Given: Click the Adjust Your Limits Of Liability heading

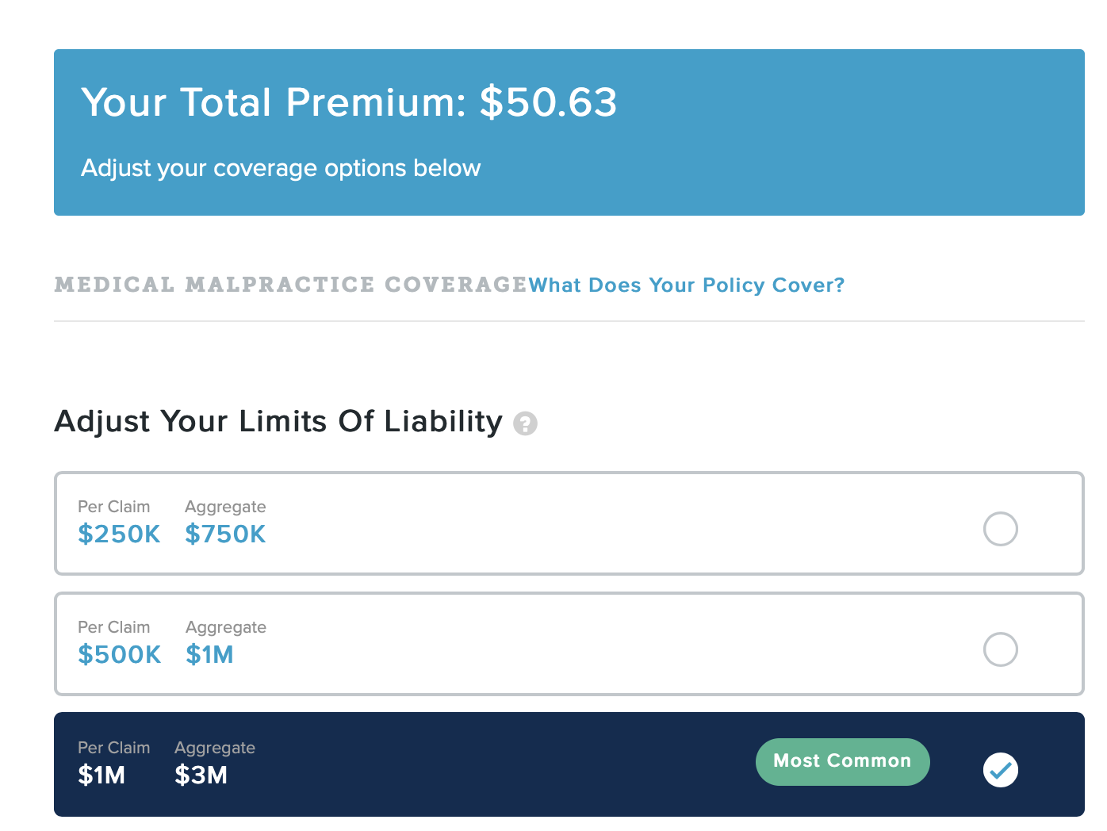Looking at the screenshot, I should coord(278,422).
